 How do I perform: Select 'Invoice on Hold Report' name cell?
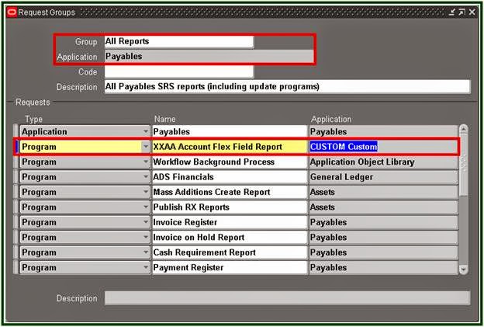(x=230, y=238)
